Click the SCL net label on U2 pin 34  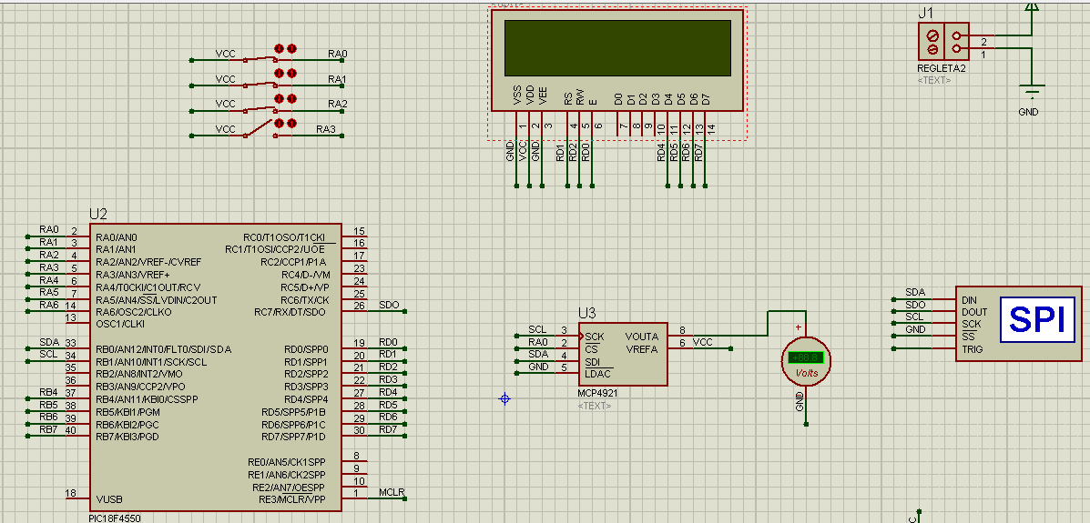[48, 354]
